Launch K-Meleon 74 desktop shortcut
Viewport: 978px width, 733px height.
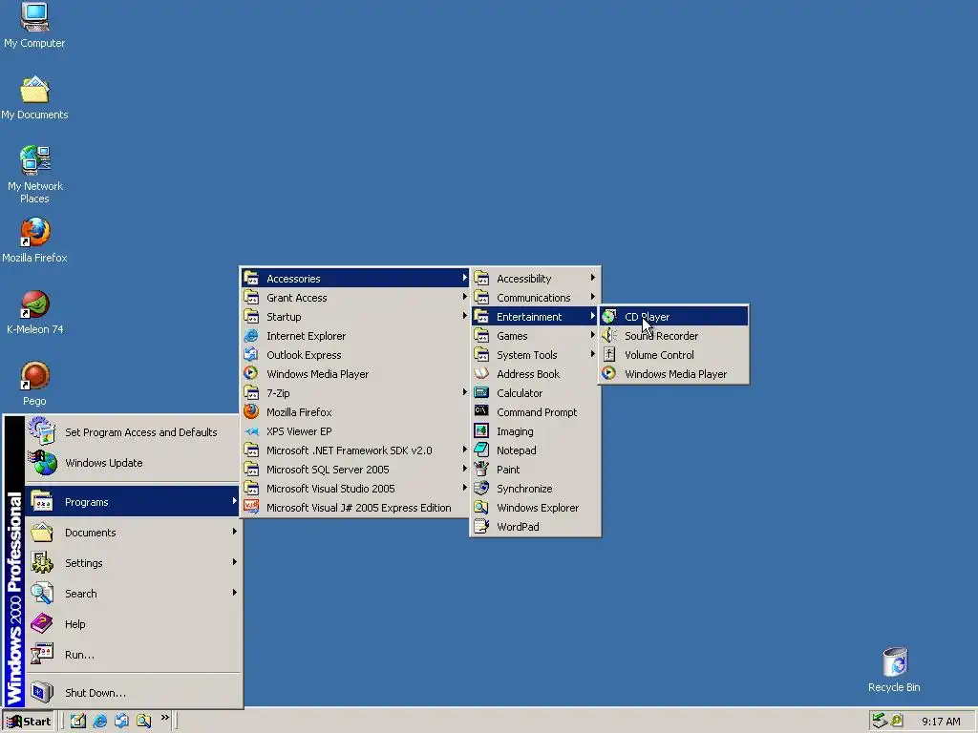(x=35, y=312)
